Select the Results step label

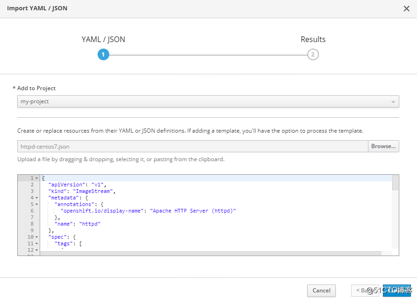click(x=313, y=39)
